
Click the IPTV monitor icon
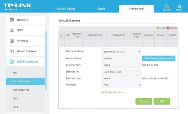coord(12,30)
